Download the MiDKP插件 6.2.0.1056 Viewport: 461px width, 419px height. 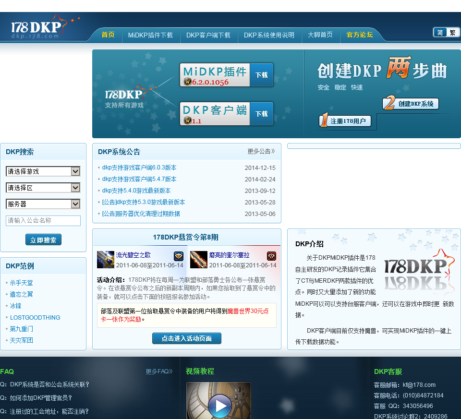click(x=261, y=75)
